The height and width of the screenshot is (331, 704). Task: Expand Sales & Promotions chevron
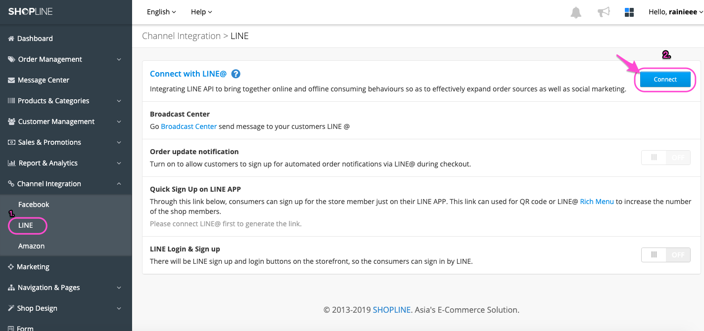pos(119,142)
